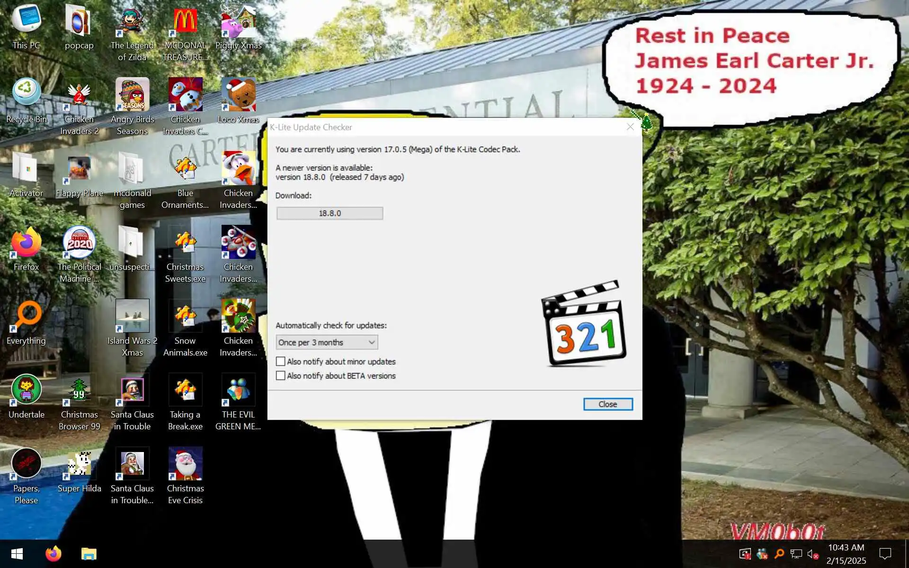This screenshot has height=568, width=909.
Task: Click the 18.8.0 download button
Action: tap(330, 213)
